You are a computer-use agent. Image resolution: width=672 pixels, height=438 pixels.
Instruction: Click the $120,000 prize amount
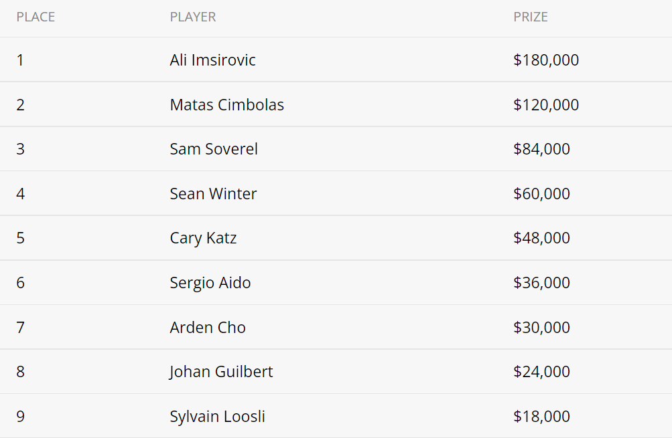coord(546,105)
